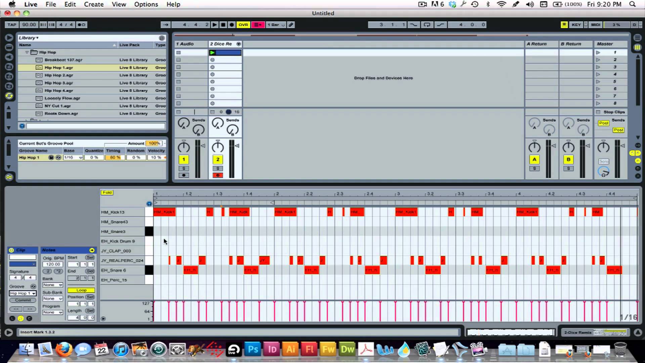Open the 1 Bar quantization menu
Viewport: 645px width, 363px height.
click(276, 25)
